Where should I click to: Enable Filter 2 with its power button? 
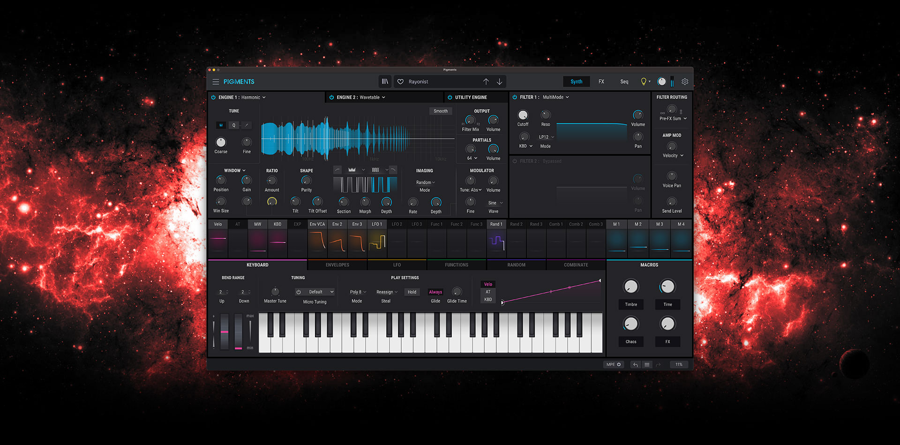515,161
